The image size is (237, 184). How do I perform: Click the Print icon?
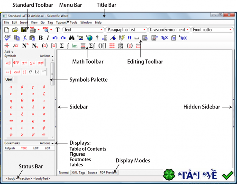[x=33, y=30]
